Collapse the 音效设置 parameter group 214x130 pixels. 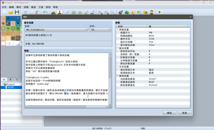(117, 76)
